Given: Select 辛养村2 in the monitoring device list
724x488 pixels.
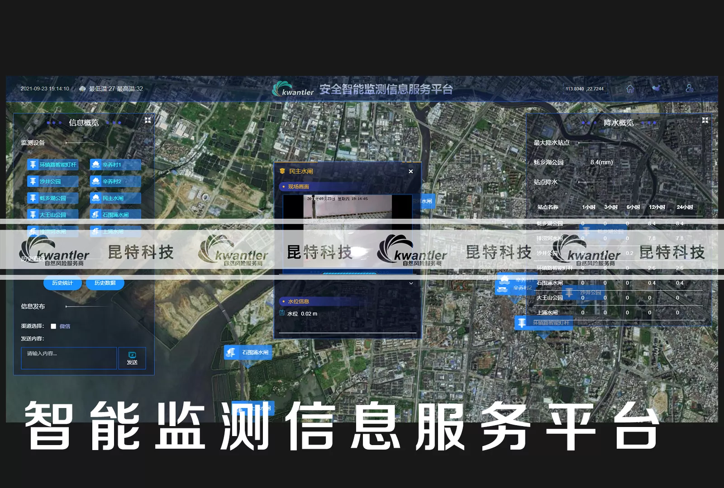Looking at the screenshot, I should tap(115, 182).
